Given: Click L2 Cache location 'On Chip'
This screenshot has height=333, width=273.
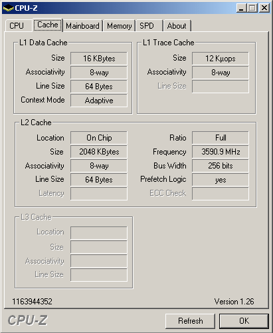Looking at the screenshot, I should [99, 138].
